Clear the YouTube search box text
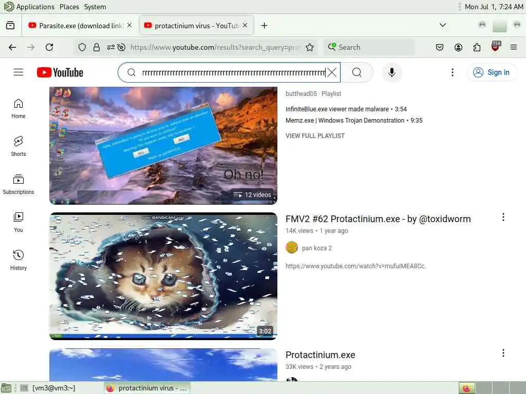Viewport: 526px width, 394px height. [332, 72]
